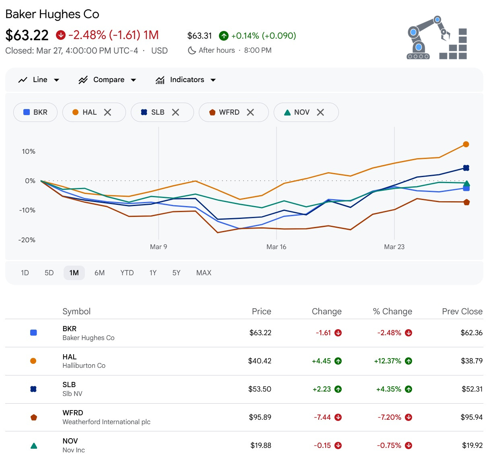Click the Price column header

(x=262, y=311)
